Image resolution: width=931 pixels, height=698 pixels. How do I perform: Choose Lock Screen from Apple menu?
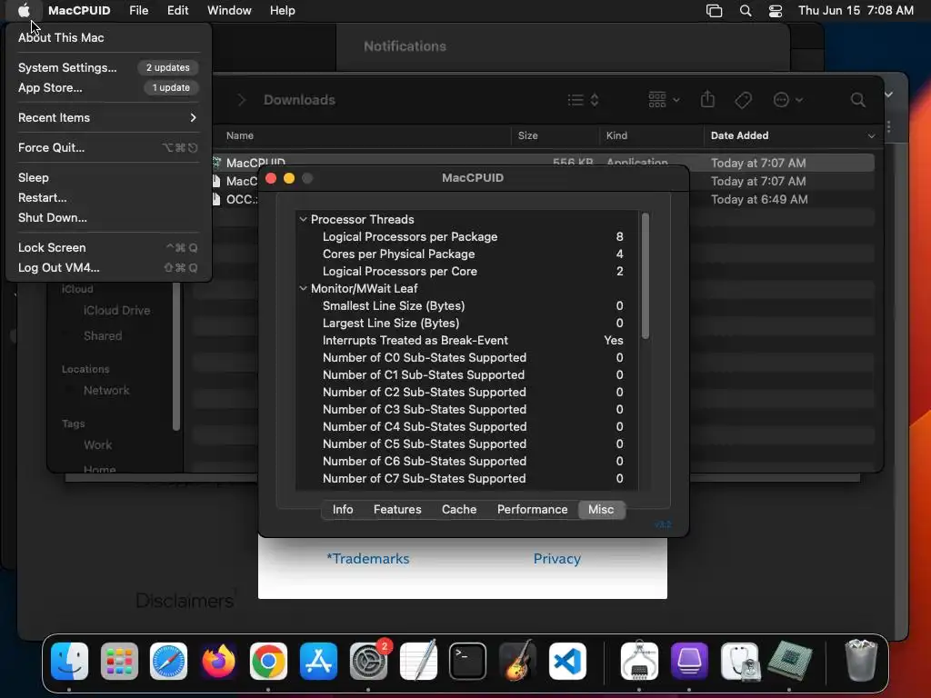coord(108,247)
